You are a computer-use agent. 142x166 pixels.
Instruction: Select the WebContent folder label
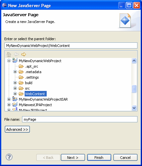[36, 94]
